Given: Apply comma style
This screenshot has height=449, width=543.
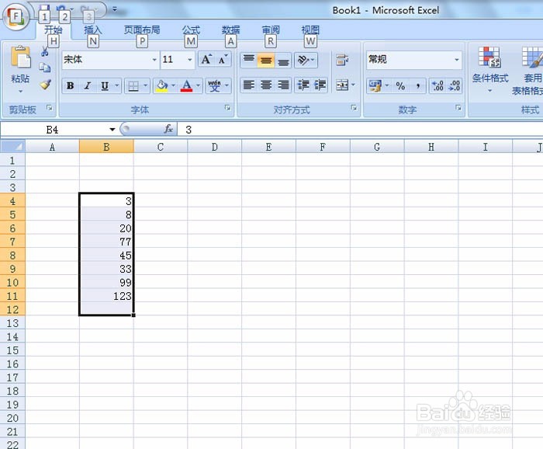Looking at the screenshot, I should click(418, 85).
